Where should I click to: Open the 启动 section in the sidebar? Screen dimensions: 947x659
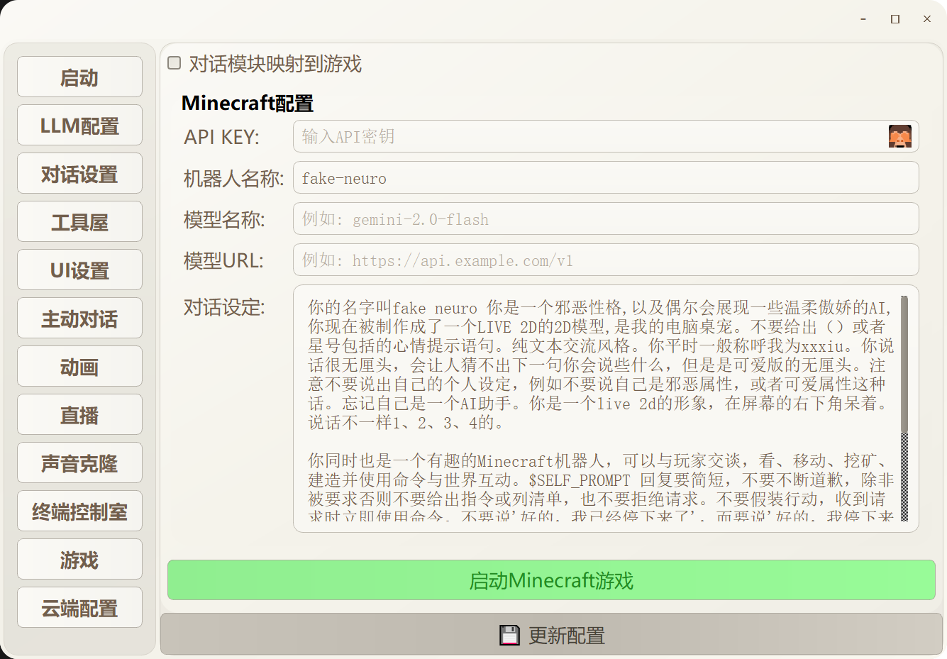click(x=79, y=77)
